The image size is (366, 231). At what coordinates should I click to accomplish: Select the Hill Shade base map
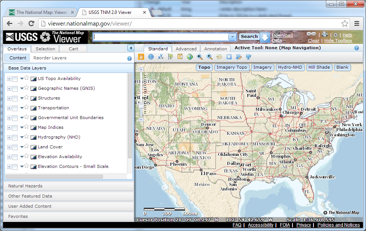(319, 67)
